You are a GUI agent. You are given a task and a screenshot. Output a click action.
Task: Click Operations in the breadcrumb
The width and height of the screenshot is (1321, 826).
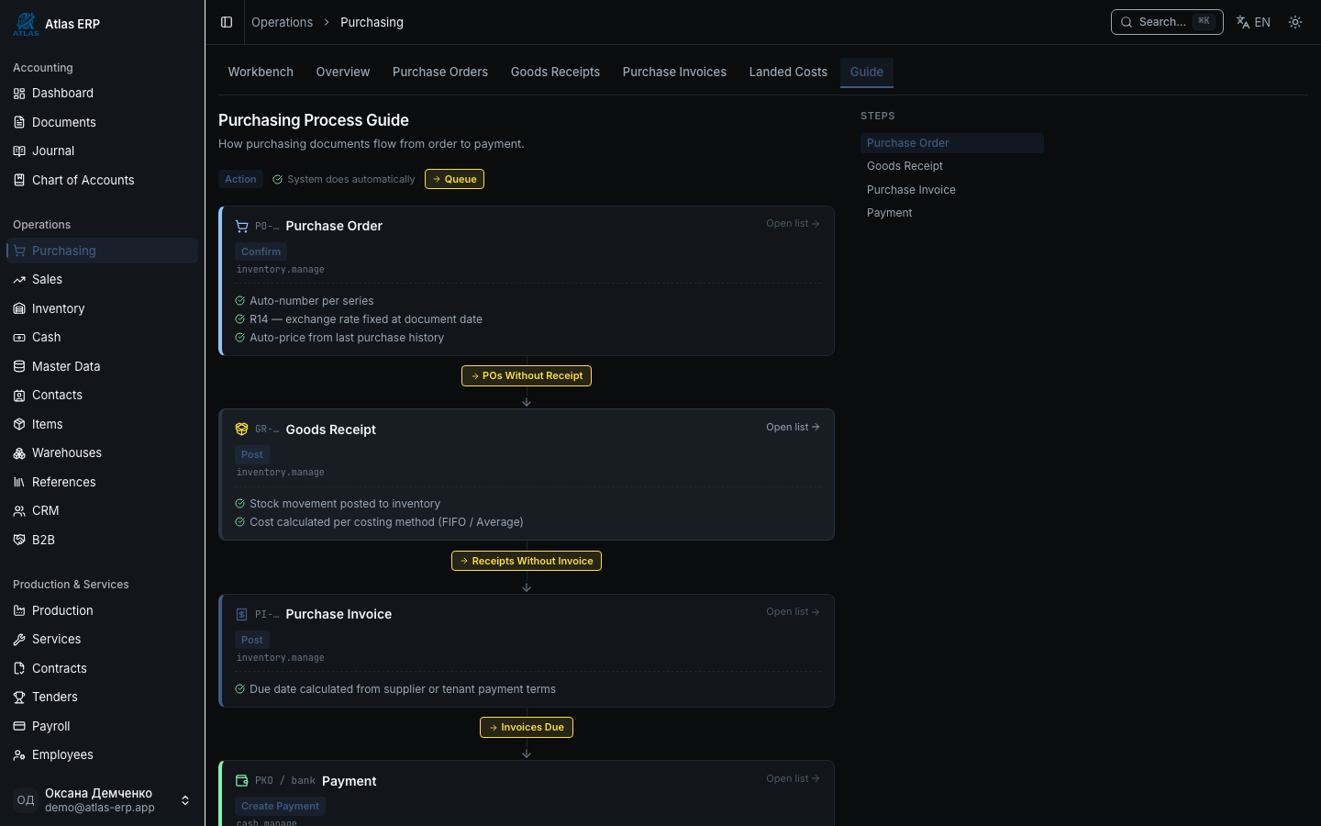(283, 22)
